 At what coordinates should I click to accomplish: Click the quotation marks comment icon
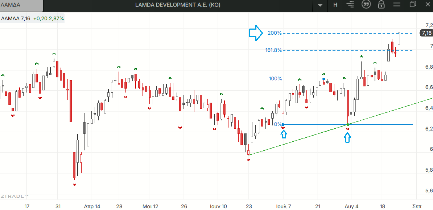(366, 5)
